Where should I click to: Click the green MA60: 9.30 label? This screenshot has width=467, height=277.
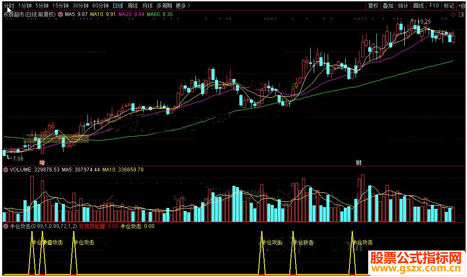[x=160, y=14]
